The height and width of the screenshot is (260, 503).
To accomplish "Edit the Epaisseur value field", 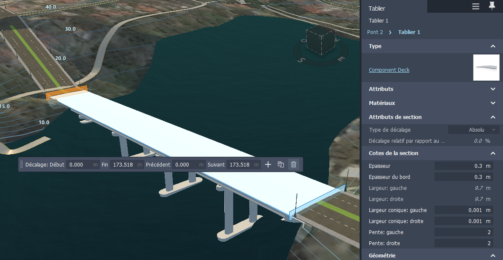I will [463, 166].
